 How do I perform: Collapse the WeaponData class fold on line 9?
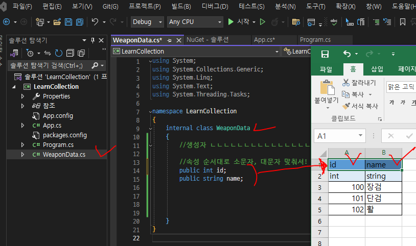coord(151,129)
